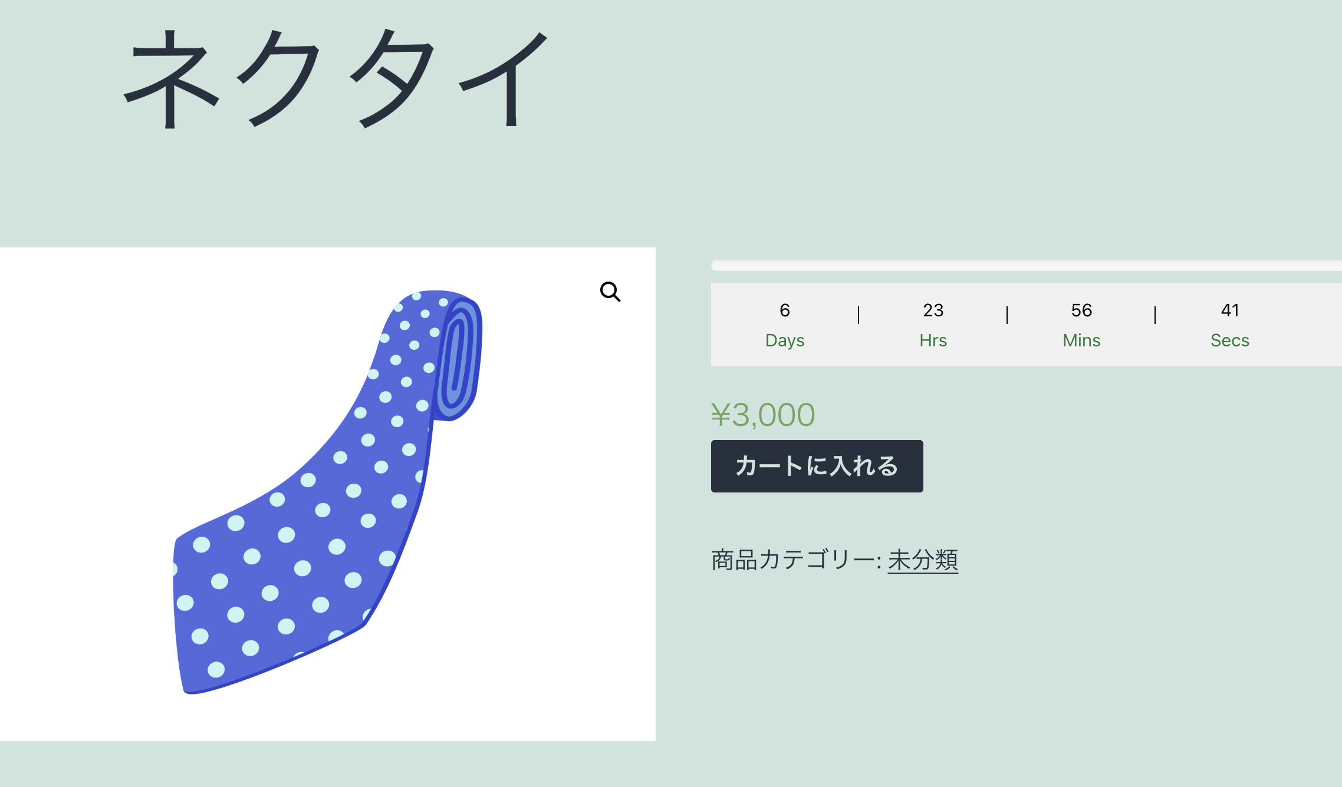
Task: Click the rolled end of the necktie
Action: (459, 359)
